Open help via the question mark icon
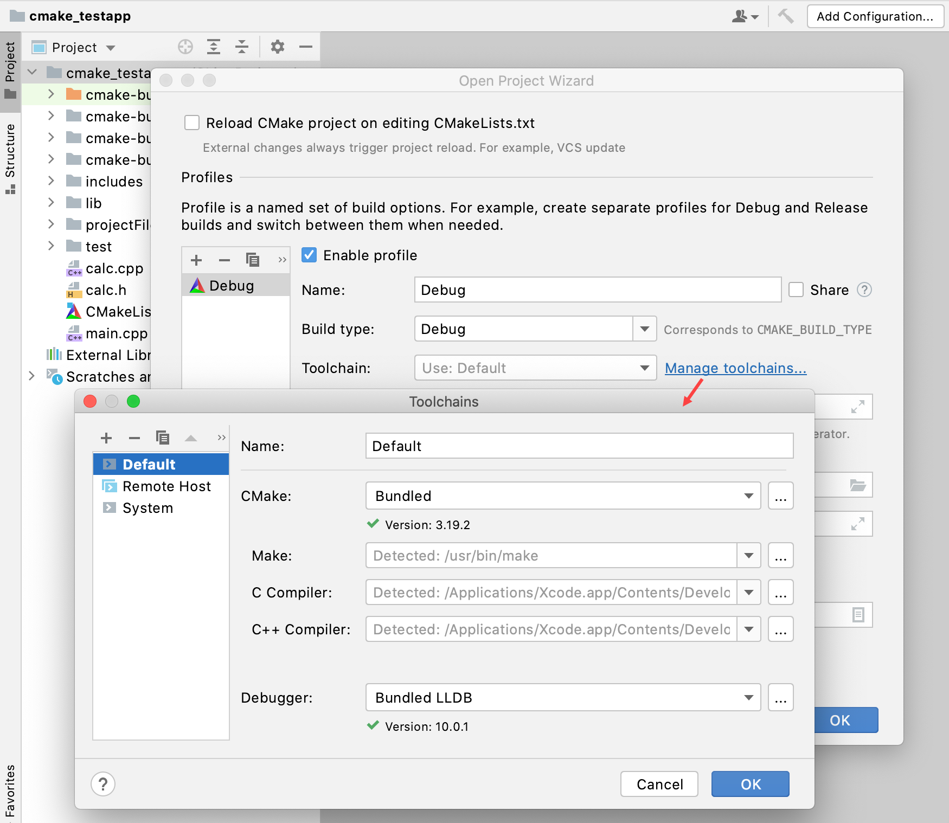Image resolution: width=949 pixels, height=823 pixels. [103, 784]
